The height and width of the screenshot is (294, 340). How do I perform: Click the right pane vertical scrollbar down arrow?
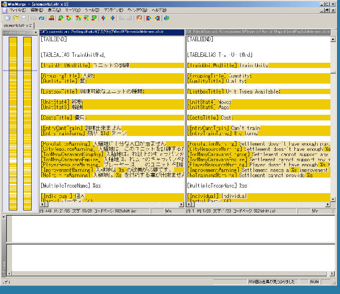333,199
